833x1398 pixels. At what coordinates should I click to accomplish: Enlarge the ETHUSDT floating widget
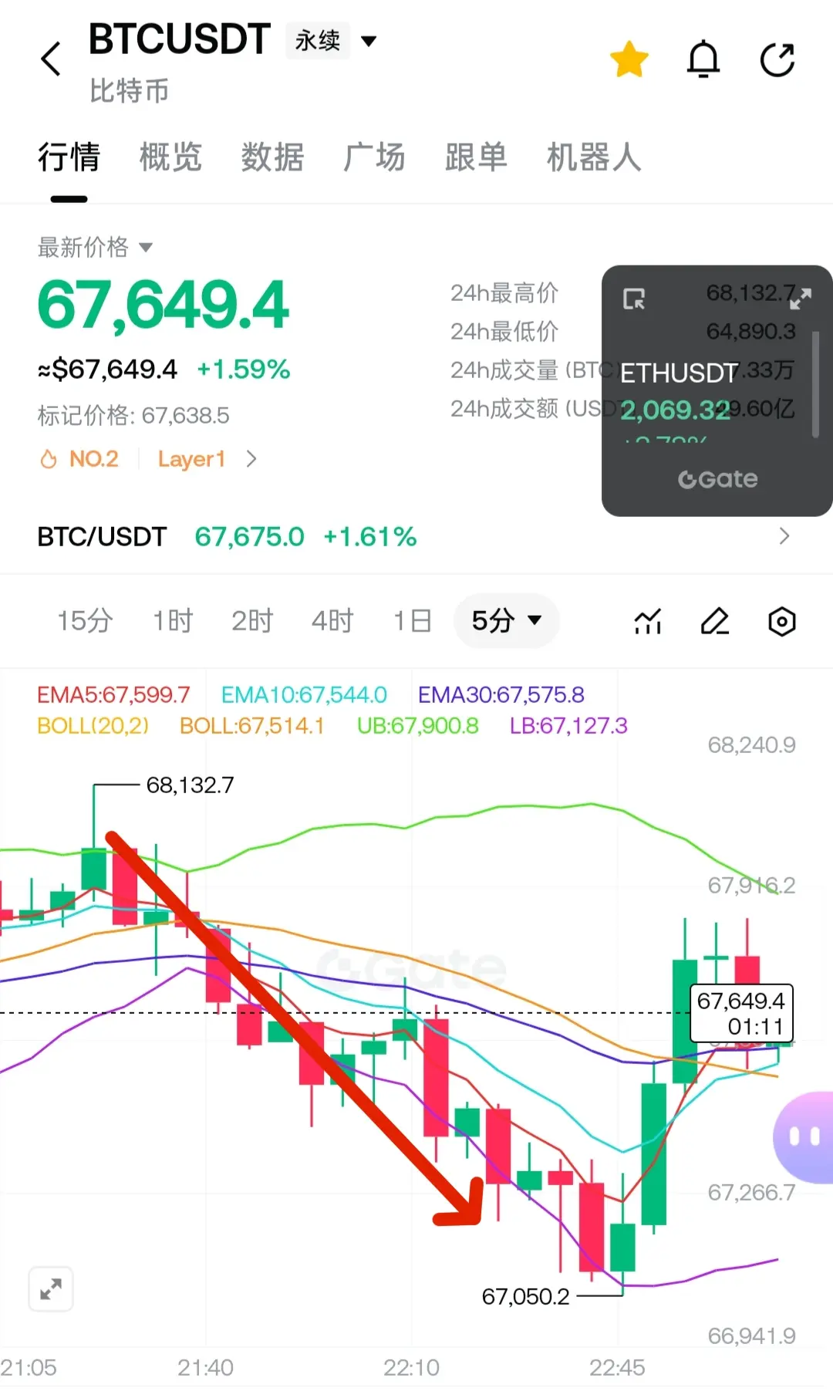[x=801, y=299]
